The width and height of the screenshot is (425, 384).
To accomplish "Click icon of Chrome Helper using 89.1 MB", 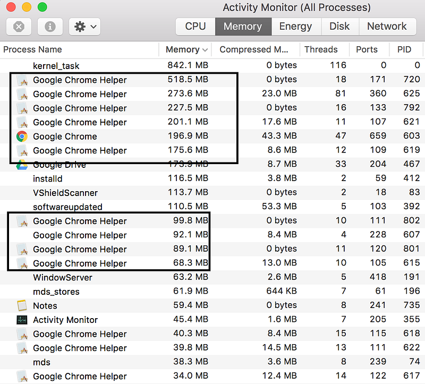I will (22, 249).
